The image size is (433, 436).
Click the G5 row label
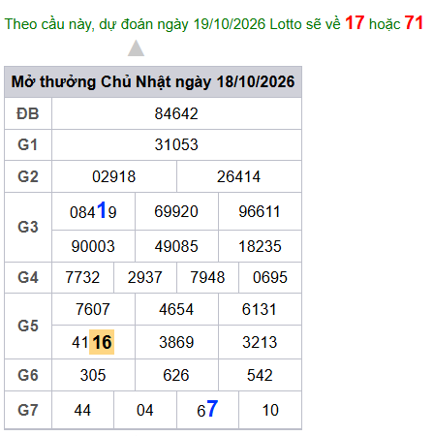tap(28, 326)
